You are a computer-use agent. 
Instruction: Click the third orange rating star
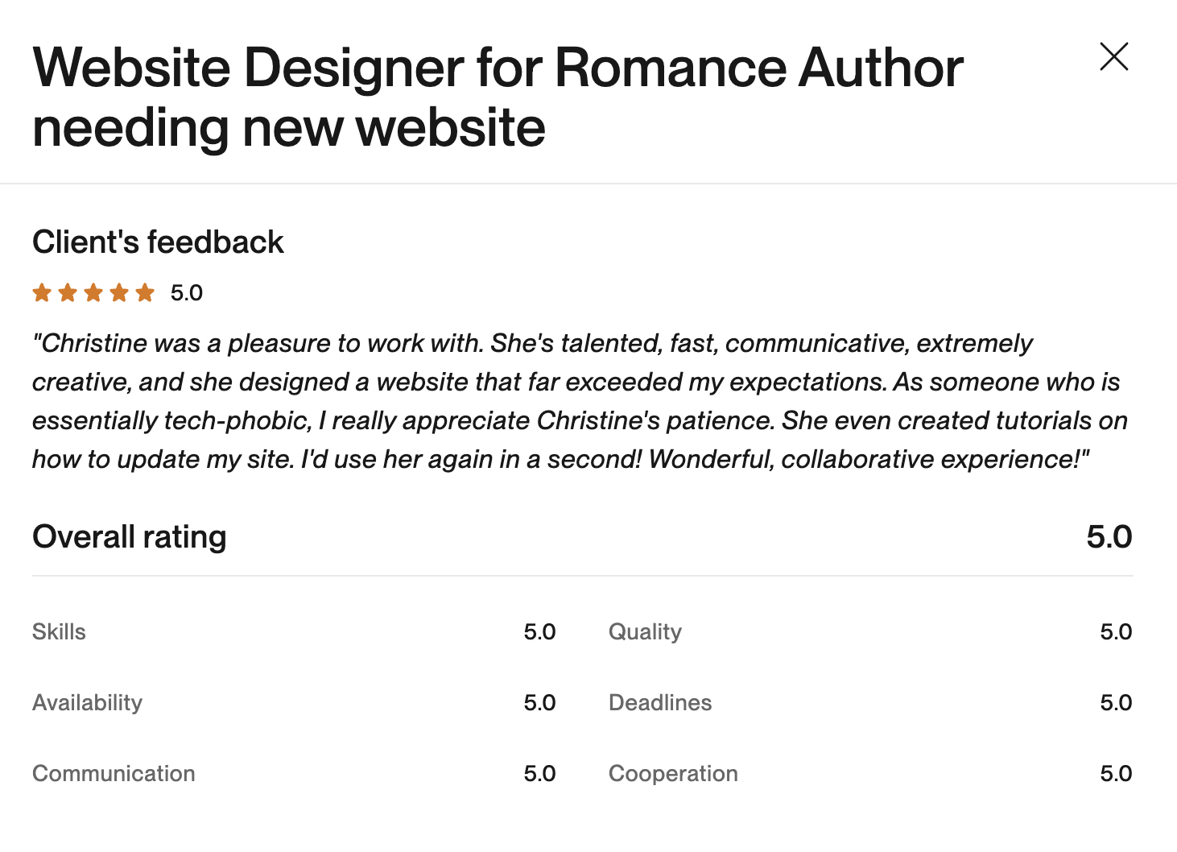pos(93,292)
